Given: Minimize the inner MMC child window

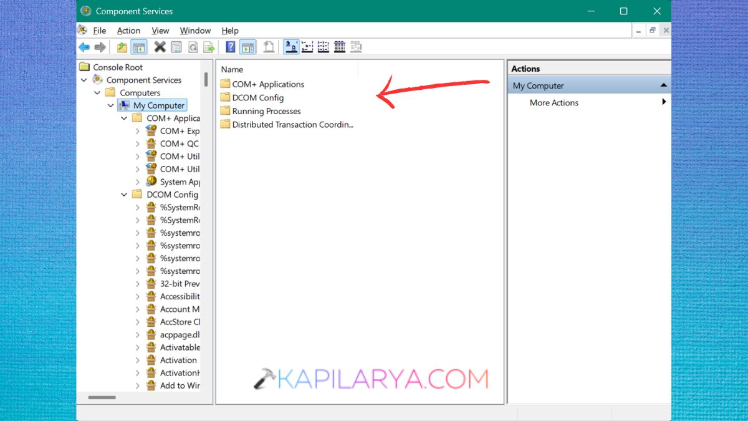Looking at the screenshot, I should coord(638,30).
